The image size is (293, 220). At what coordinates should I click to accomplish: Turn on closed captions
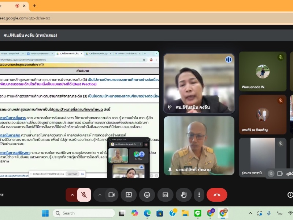click(165, 195)
